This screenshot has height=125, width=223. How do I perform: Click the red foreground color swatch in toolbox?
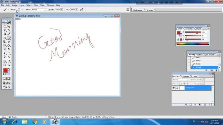coord(6,70)
